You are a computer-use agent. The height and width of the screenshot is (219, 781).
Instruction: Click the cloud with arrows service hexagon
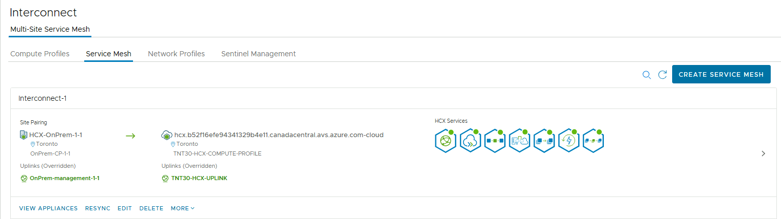tap(469, 141)
